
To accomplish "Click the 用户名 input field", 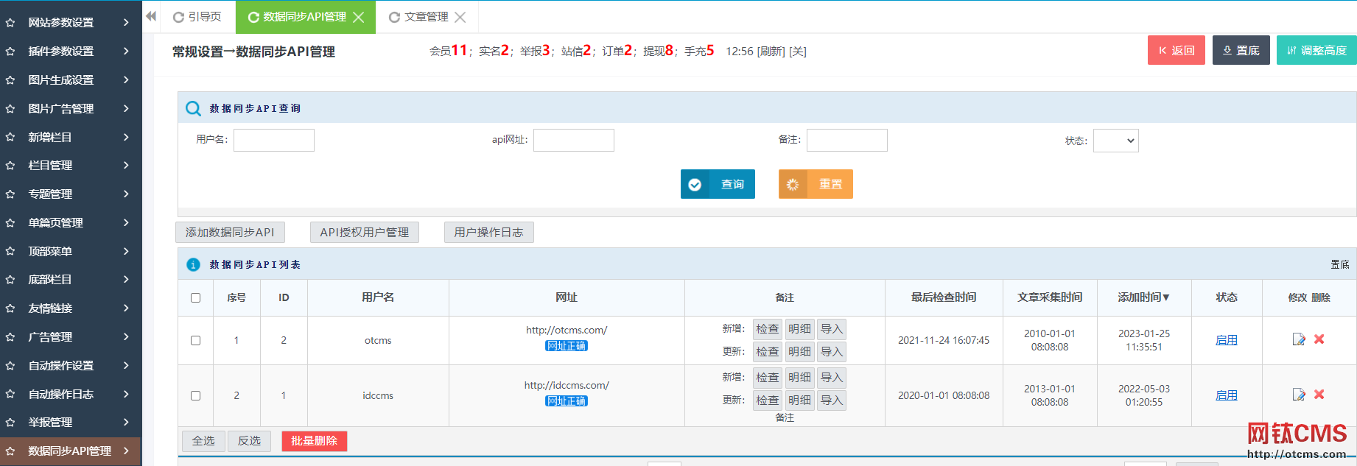I will [274, 140].
